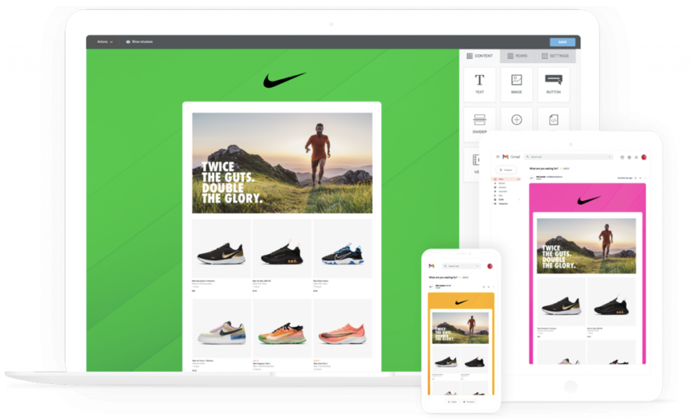Select the HTML code content block
This screenshot has height=419, width=690.
pos(554,120)
